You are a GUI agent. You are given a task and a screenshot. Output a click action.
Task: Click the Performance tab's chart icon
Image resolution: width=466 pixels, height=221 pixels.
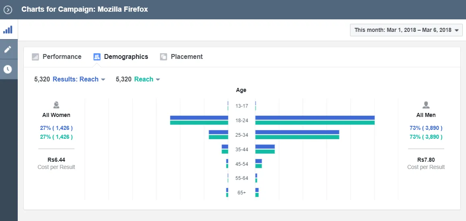tap(35, 57)
